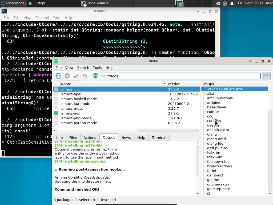
Task: Click the output pane scroll-down arrow
Action: [198, 194]
